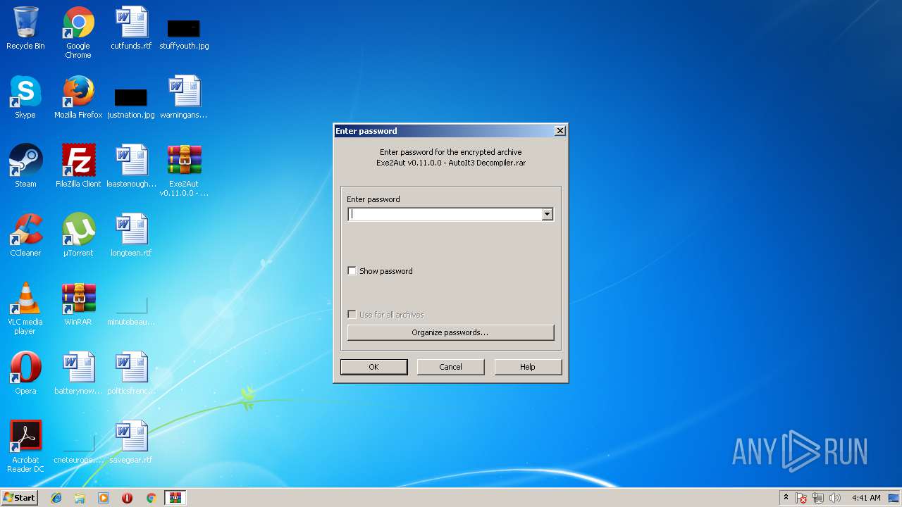Show hidden system tray icons
The image size is (902, 507).
786,498
